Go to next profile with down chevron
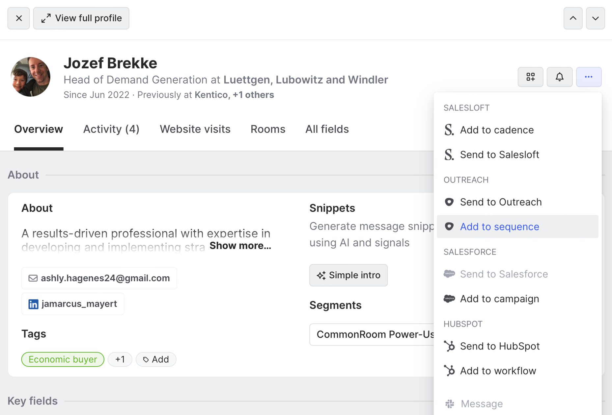612x415 pixels. click(596, 18)
